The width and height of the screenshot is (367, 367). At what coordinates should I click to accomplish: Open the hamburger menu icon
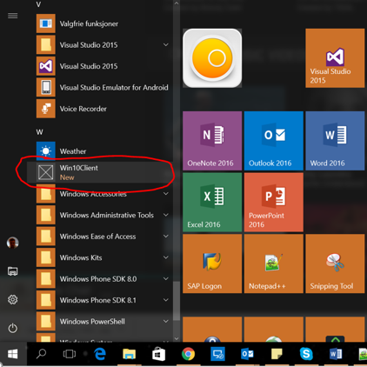(12, 16)
